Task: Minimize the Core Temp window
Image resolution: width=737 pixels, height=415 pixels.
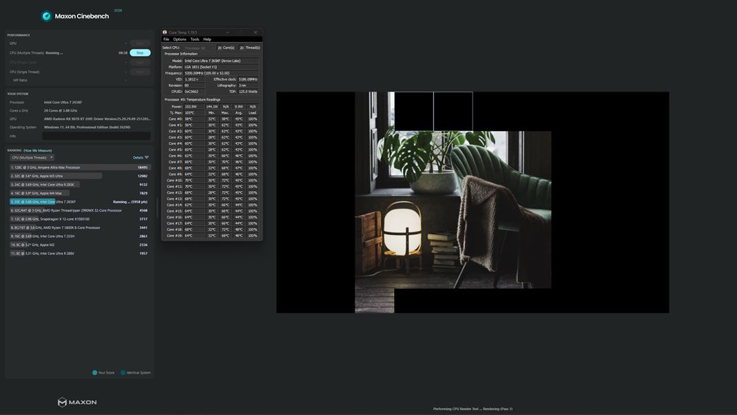Action: pyautogui.click(x=227, y=32)
